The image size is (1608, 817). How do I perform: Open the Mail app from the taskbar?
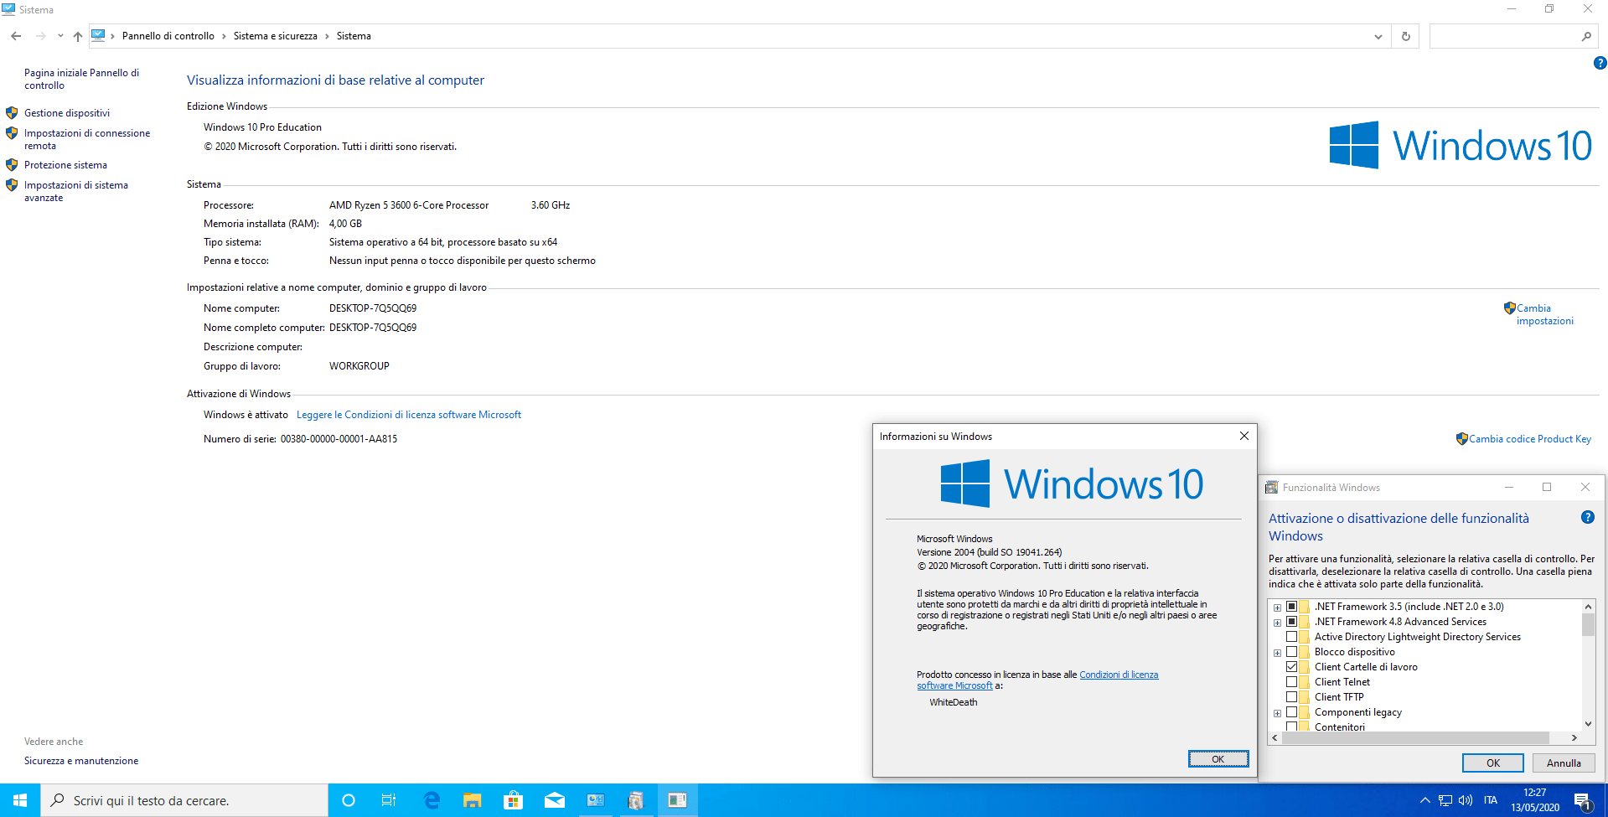[555, 800]
